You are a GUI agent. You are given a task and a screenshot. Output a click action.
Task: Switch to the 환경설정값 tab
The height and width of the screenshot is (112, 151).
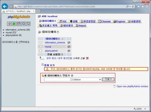[x=88, y=21]
